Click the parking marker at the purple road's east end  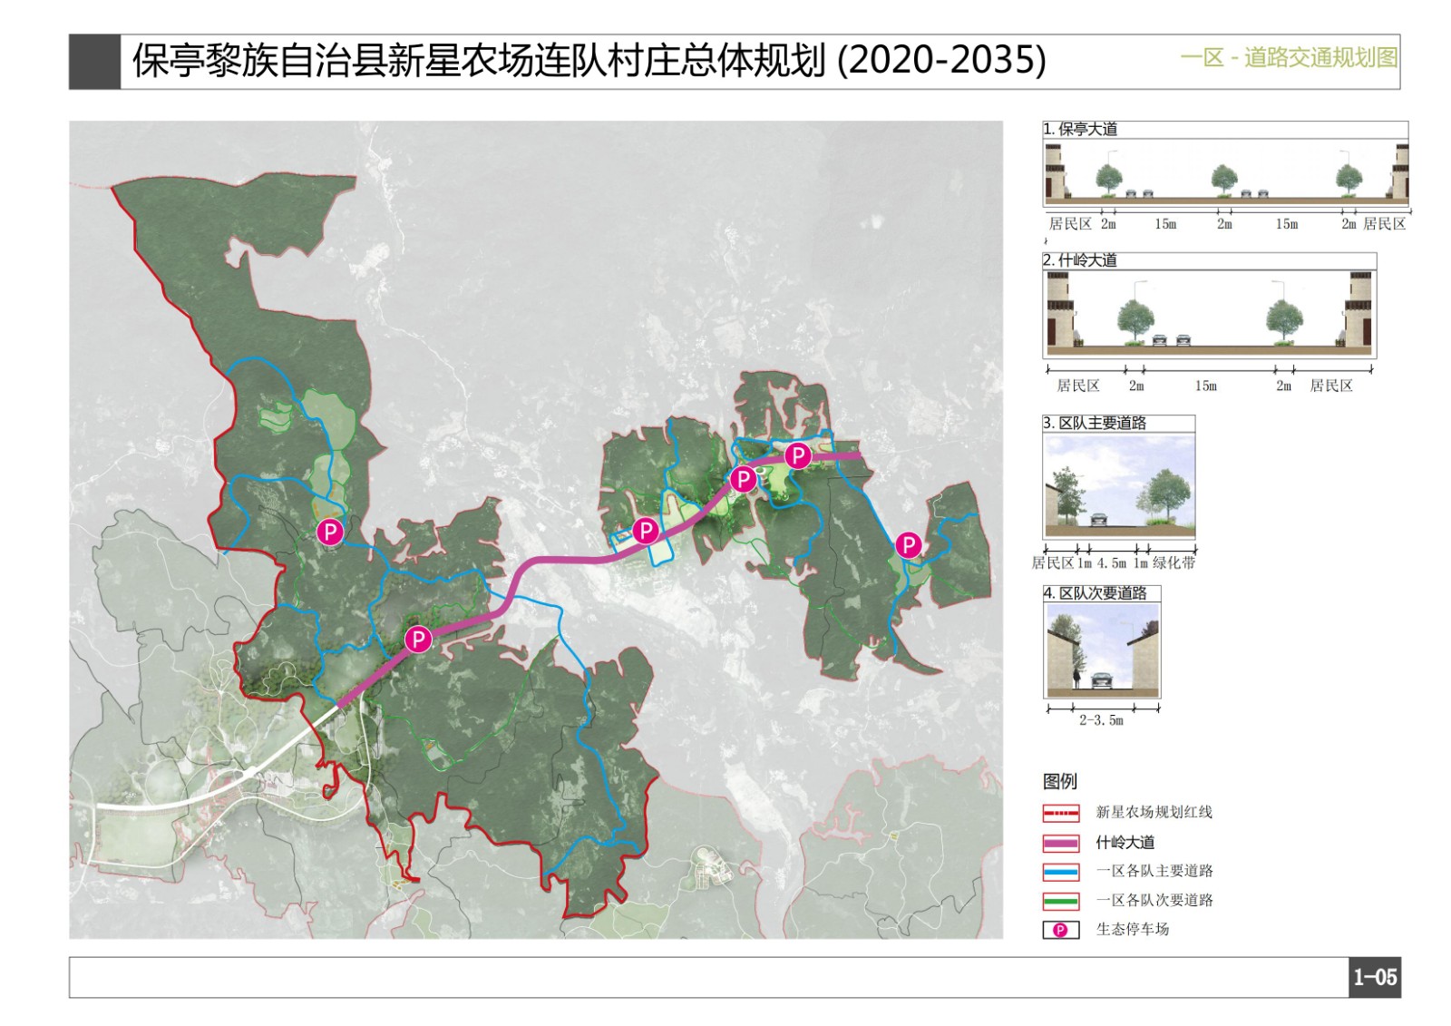pyautogui.click(x=797, y=455)
